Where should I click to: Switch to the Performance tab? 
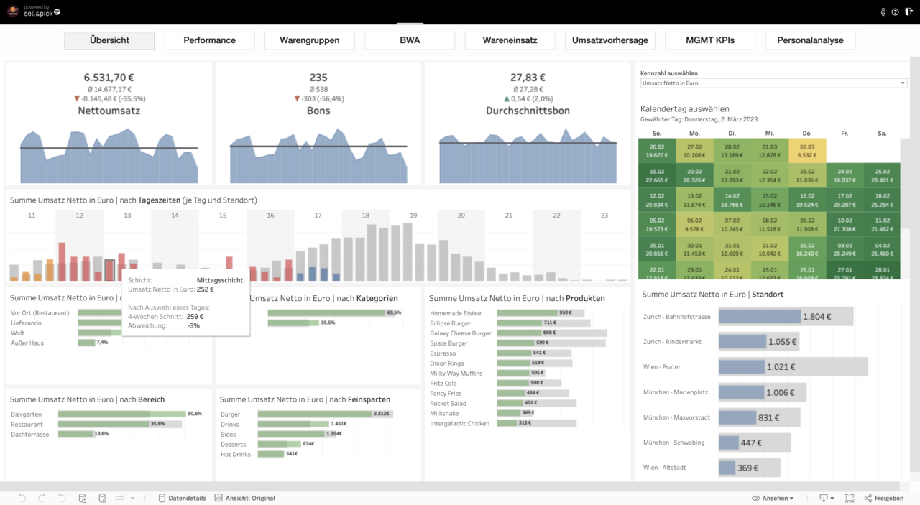209,41
